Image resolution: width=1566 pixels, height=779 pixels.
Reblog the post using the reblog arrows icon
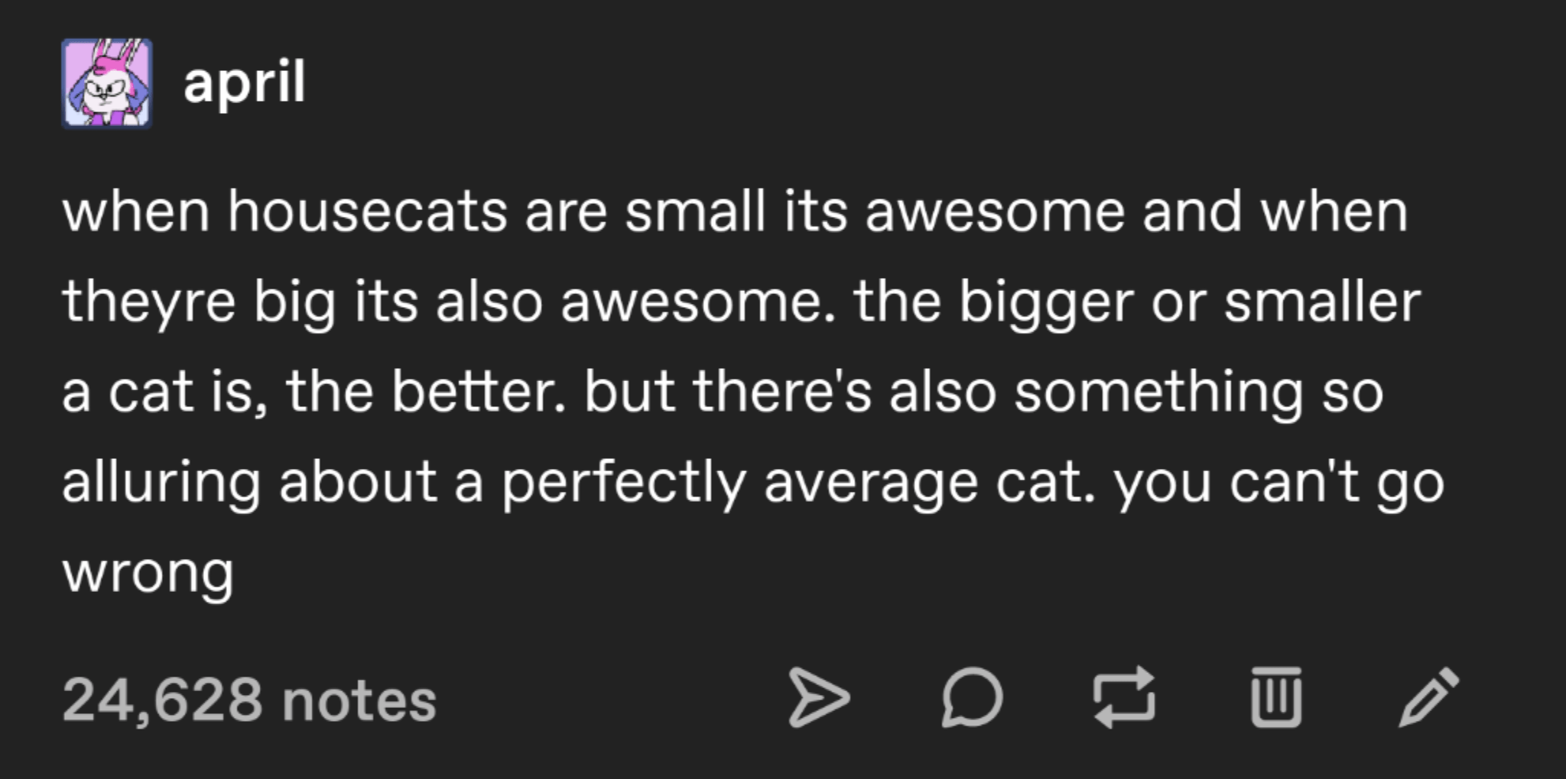point(1124,696)
